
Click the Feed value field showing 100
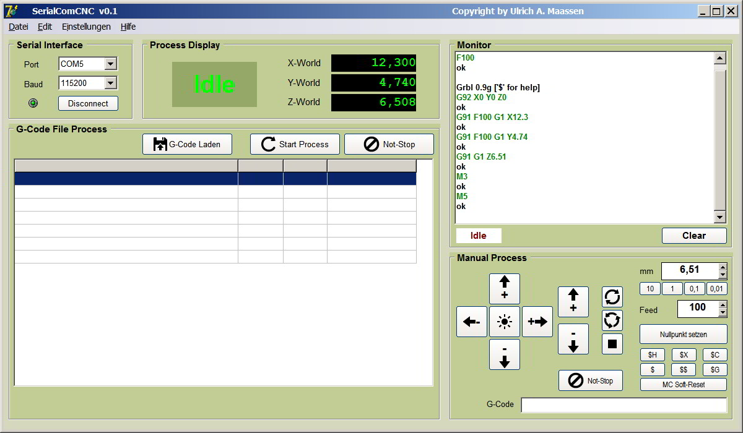[698, 309]
